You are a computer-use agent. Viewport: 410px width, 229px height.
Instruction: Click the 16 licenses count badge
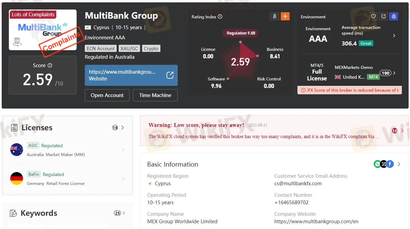pos(115,128)
